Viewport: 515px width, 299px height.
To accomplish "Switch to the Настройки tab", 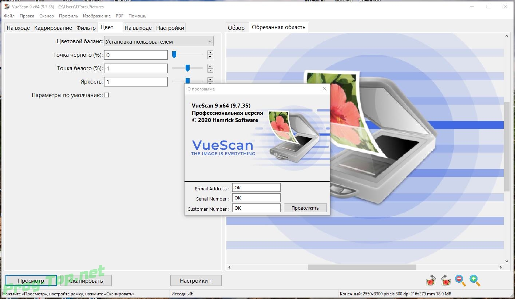I will tap(170, 28).
